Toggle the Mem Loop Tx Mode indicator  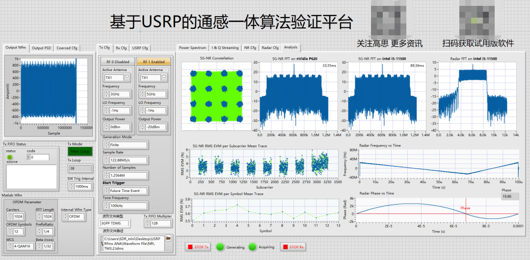click(80, 151)
